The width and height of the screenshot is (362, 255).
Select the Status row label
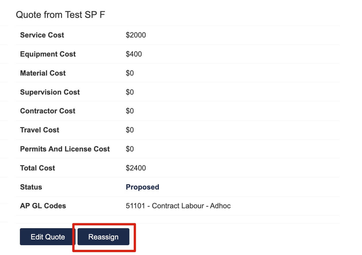pyautogui.click(x=31, y=187)
